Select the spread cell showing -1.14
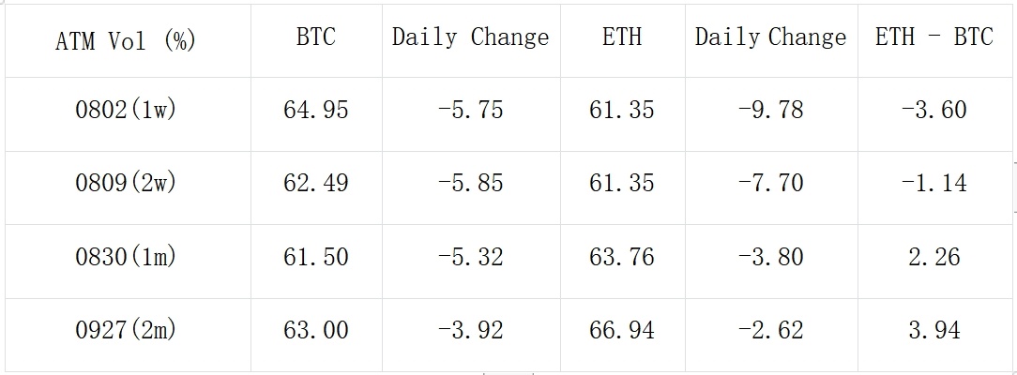 (934, 183)
